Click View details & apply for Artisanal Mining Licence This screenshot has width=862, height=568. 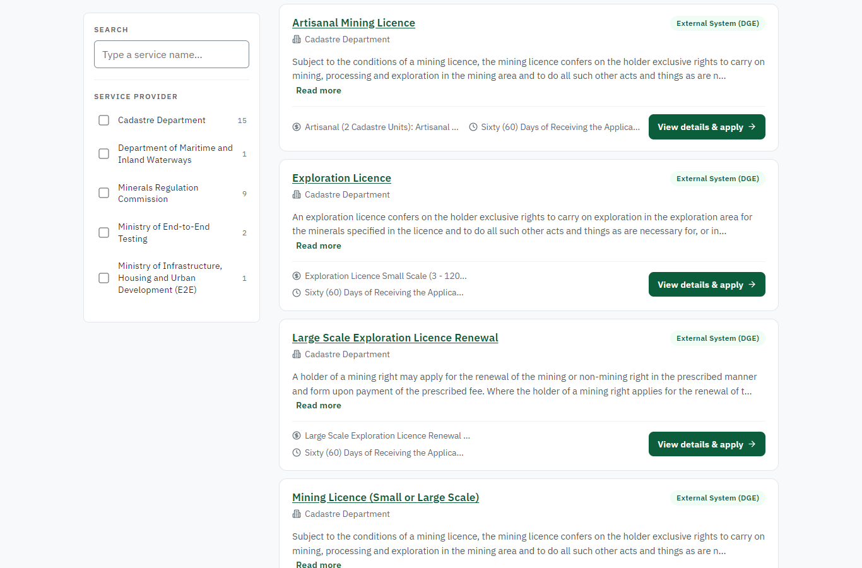coord(707,127)
